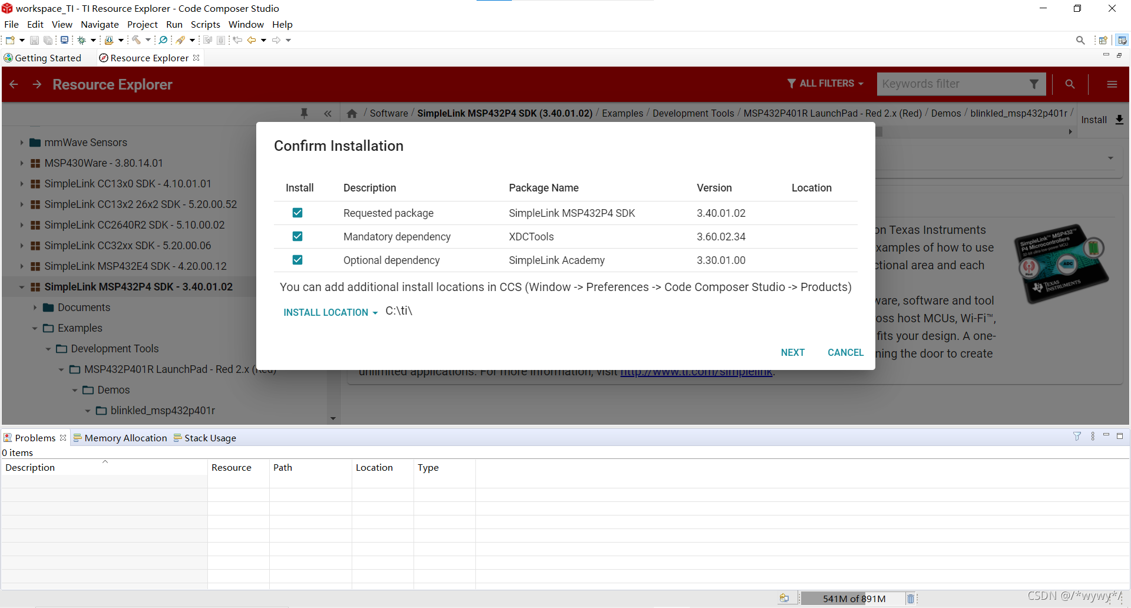This screenshot has width=1131, height=608.
Task: Click the Save All toolbar icon
Action: point(48,40)
